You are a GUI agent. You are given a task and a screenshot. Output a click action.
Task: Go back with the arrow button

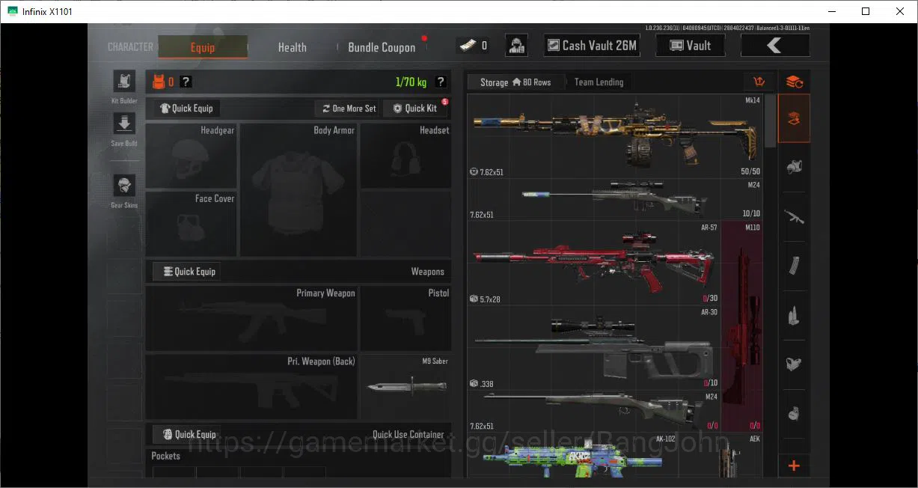pyautogui.click(x=774, y=46)
